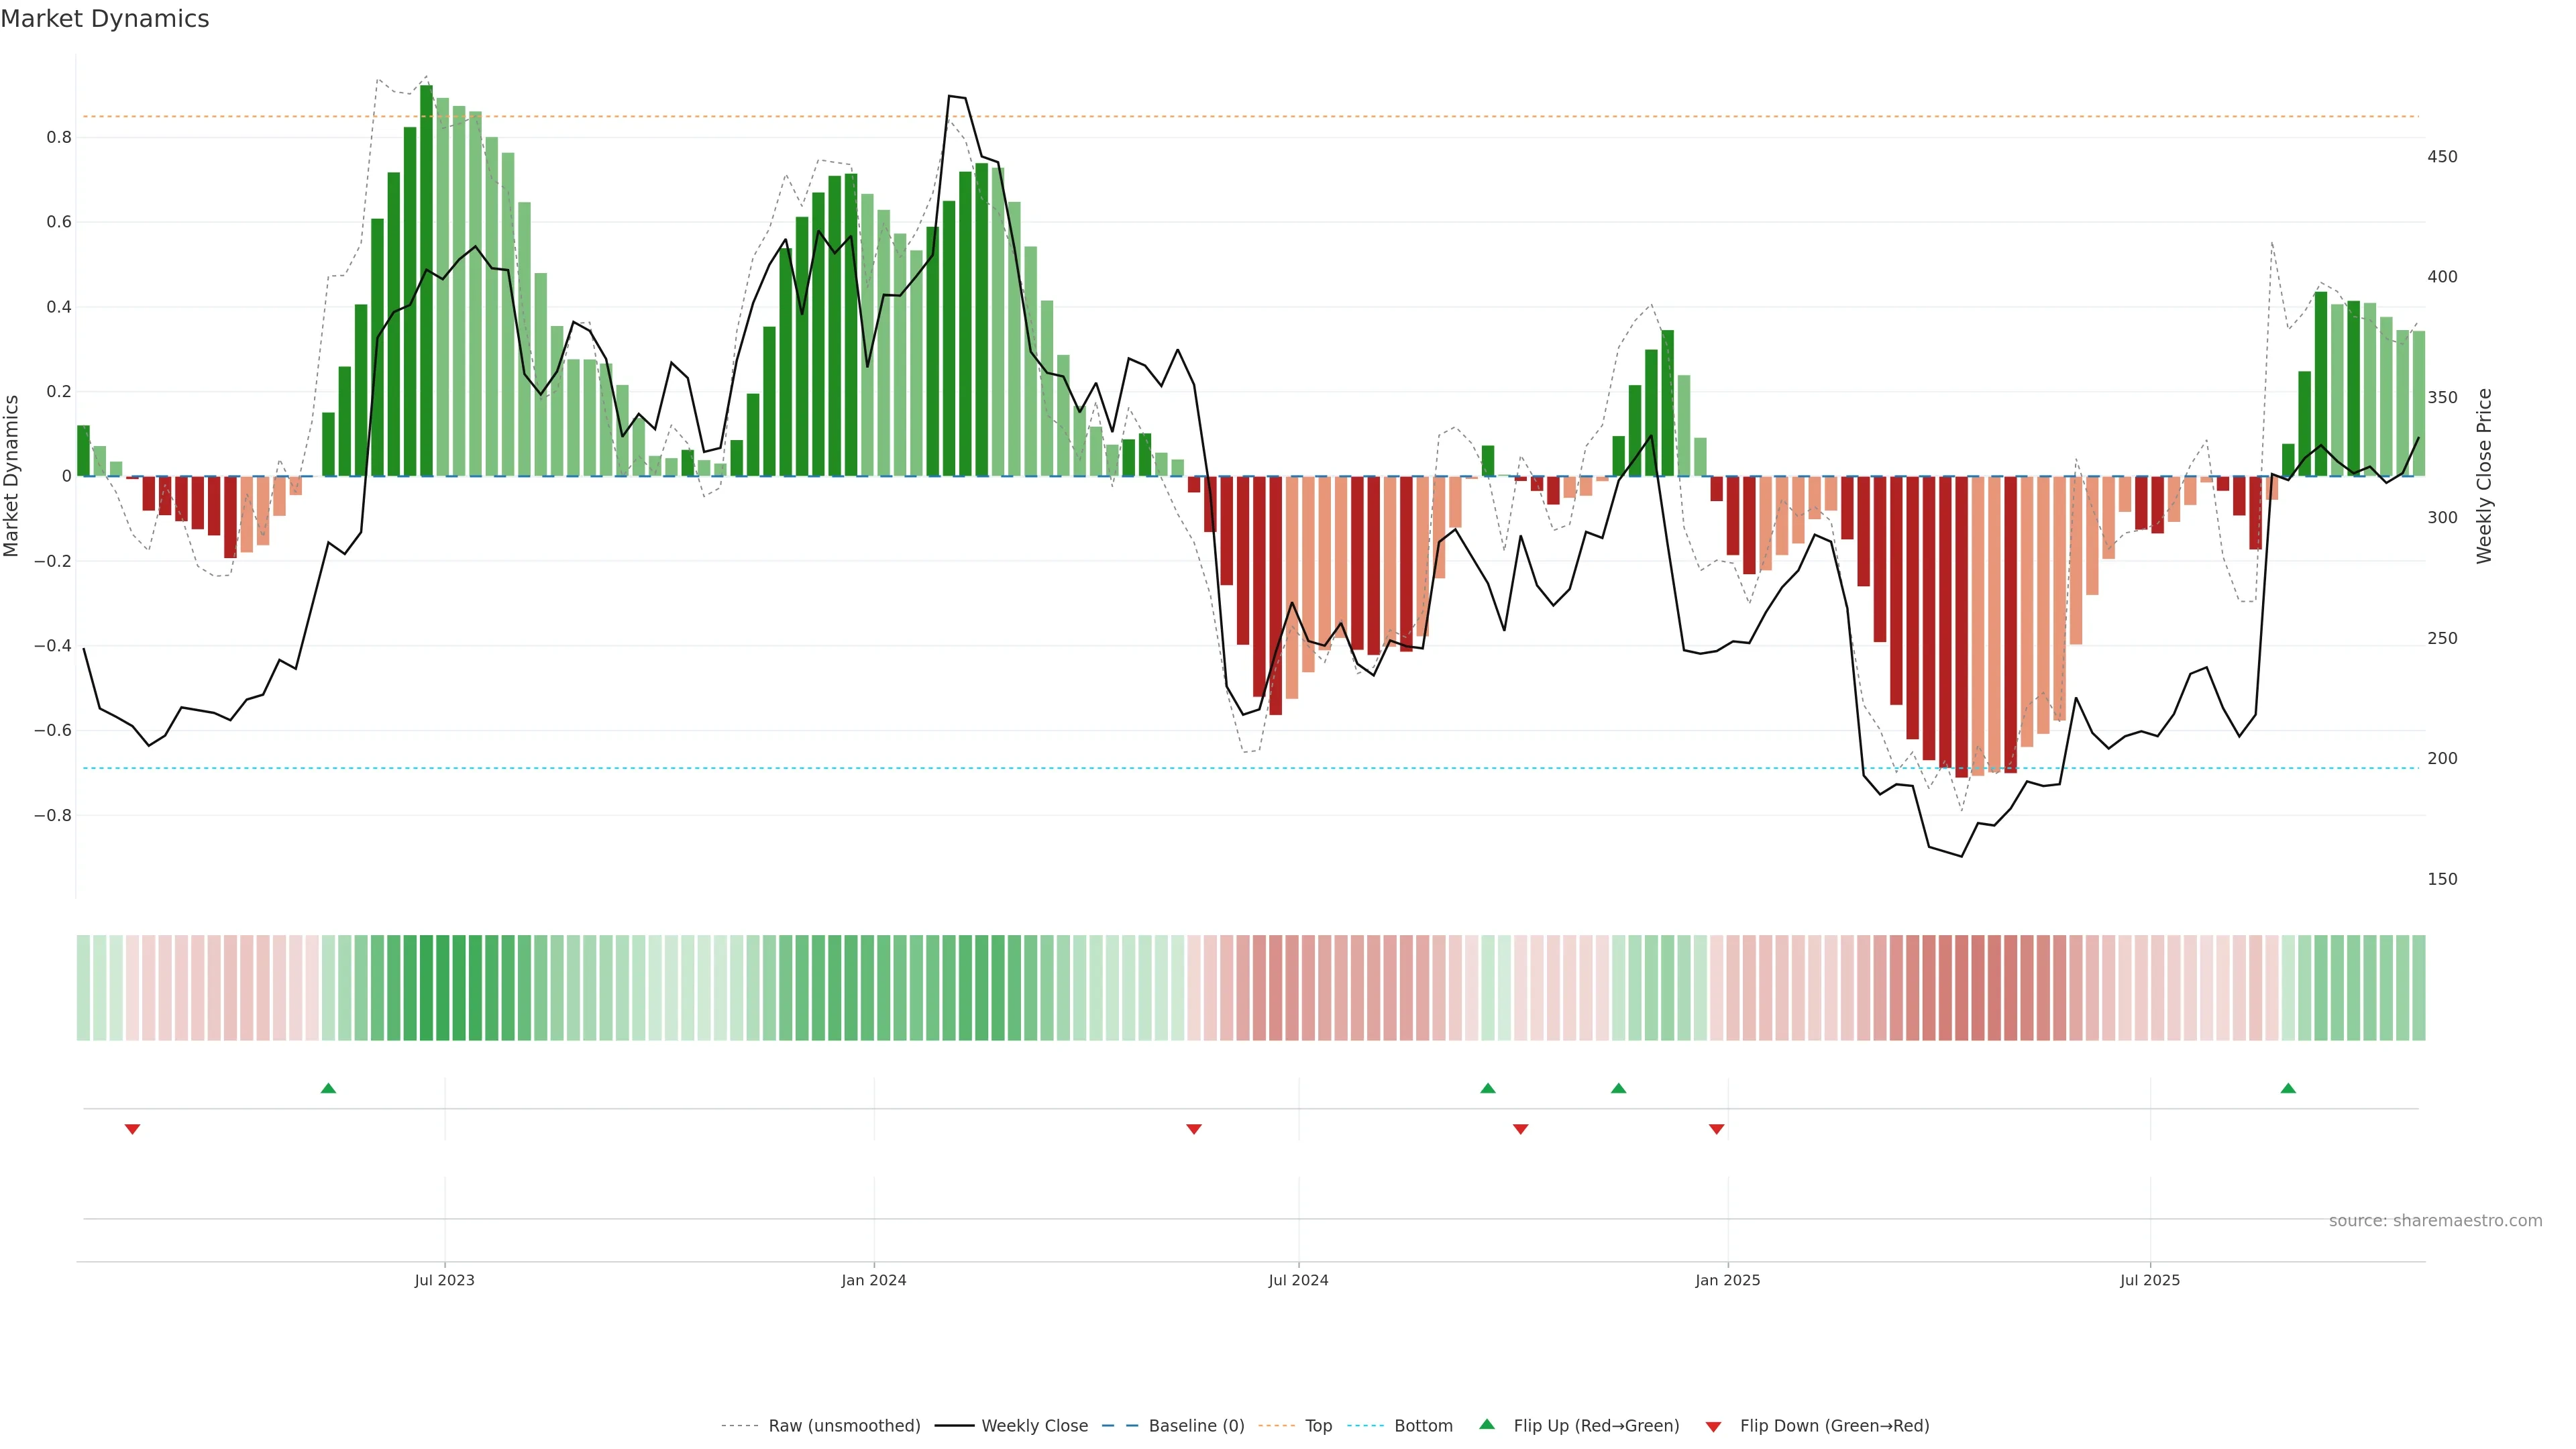The image size is (2576, 1449).
Task: Click the last green flip-up marker after Jul 2025
Action: (x=2288, y=1088)
